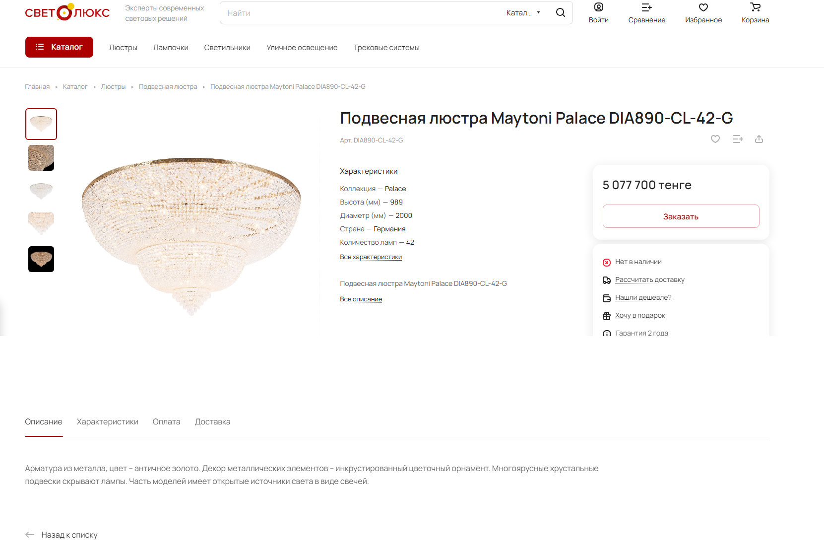
Task: Select the fourth chandelier thumbnail
Action: pos(41,224)
